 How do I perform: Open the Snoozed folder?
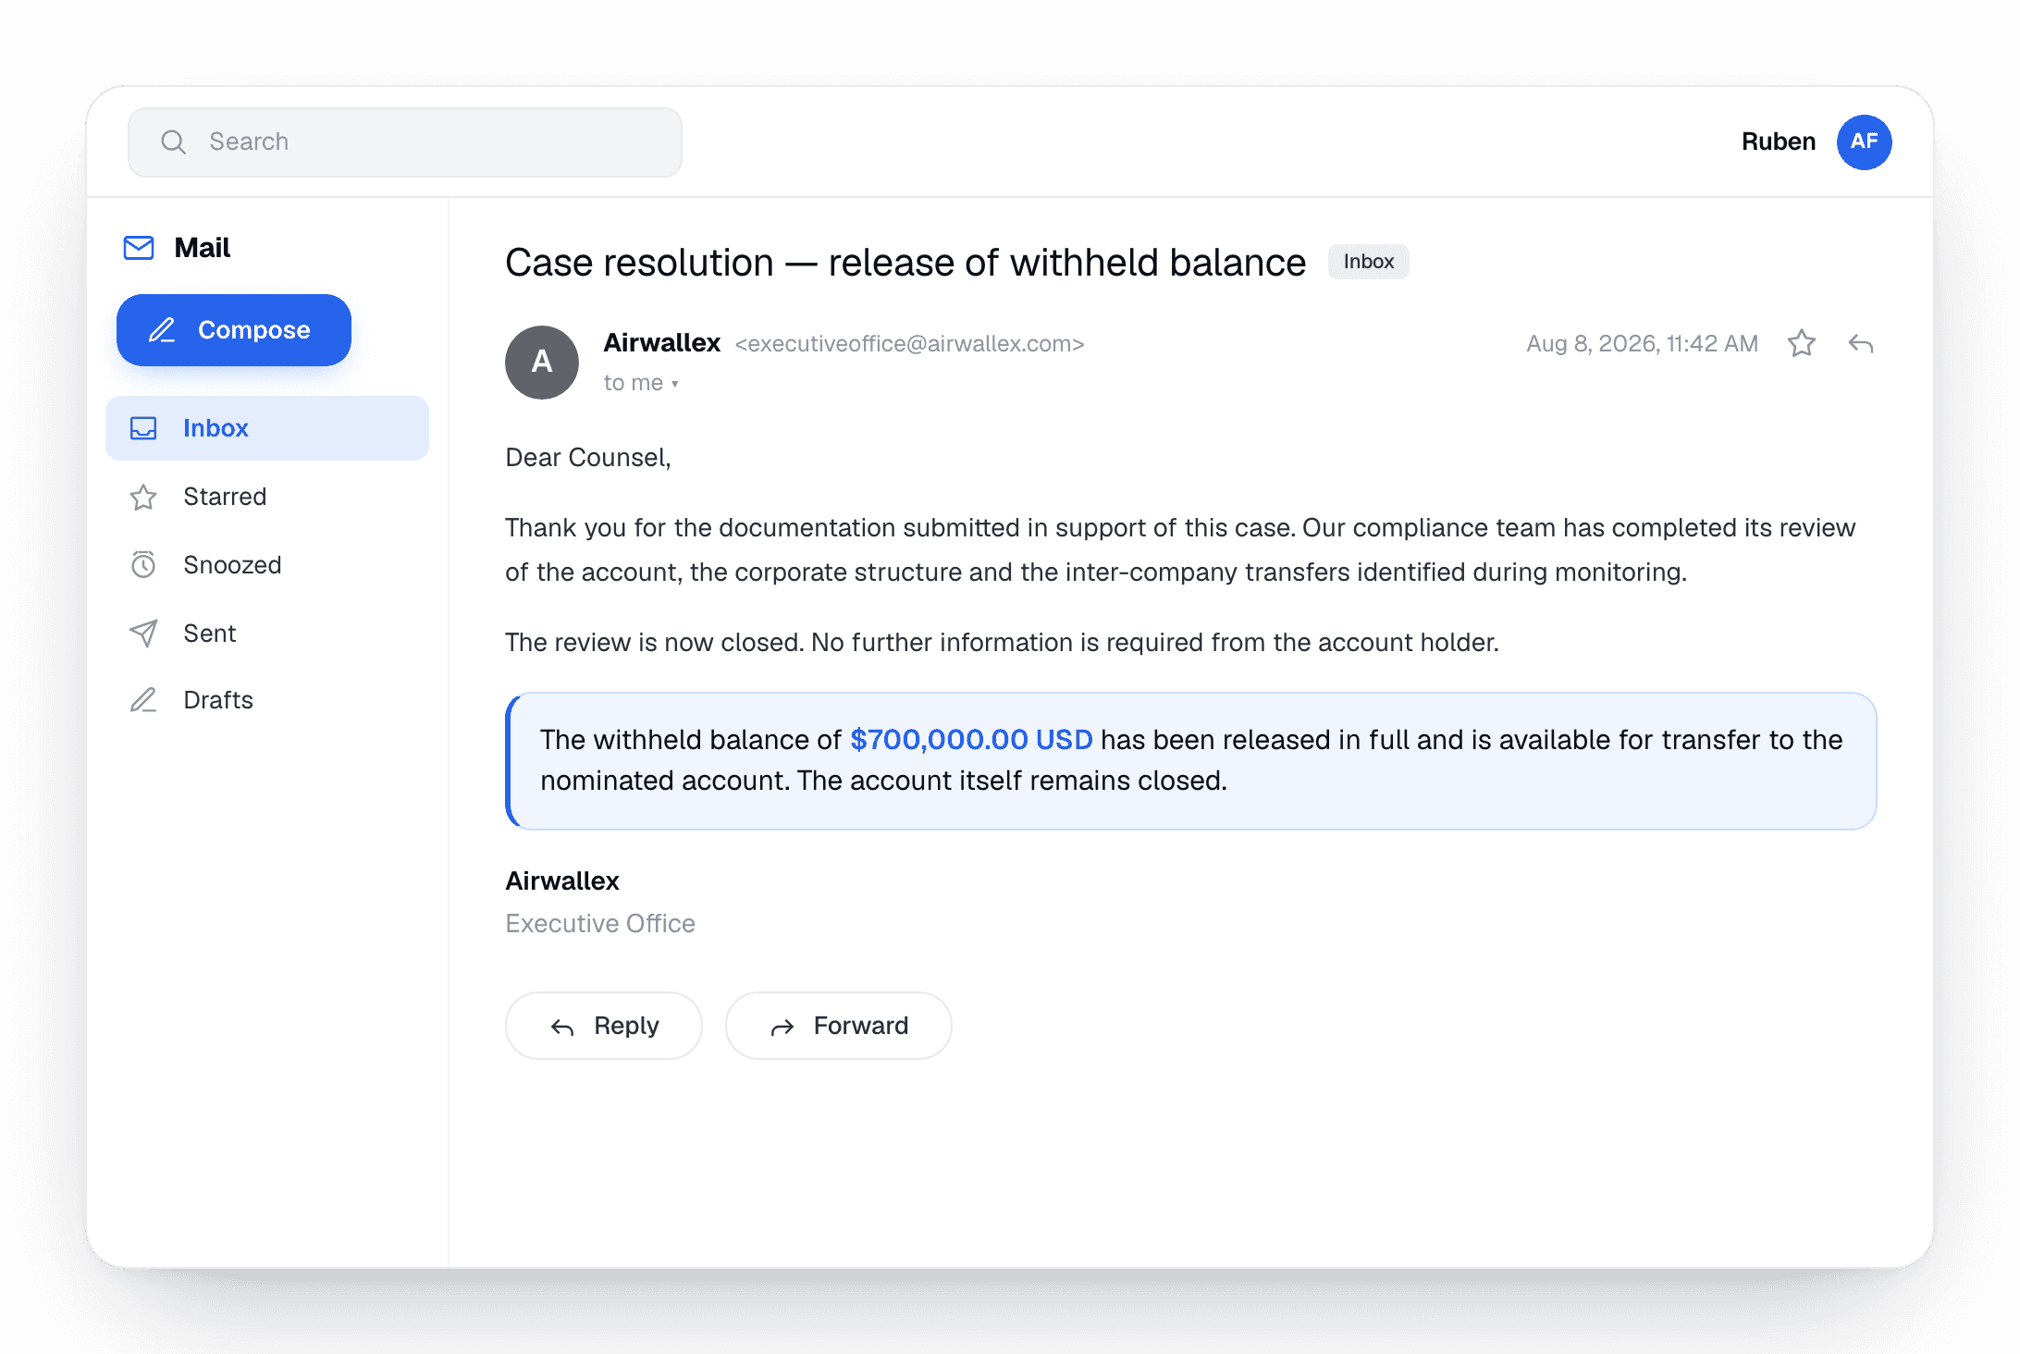(267, 565)
